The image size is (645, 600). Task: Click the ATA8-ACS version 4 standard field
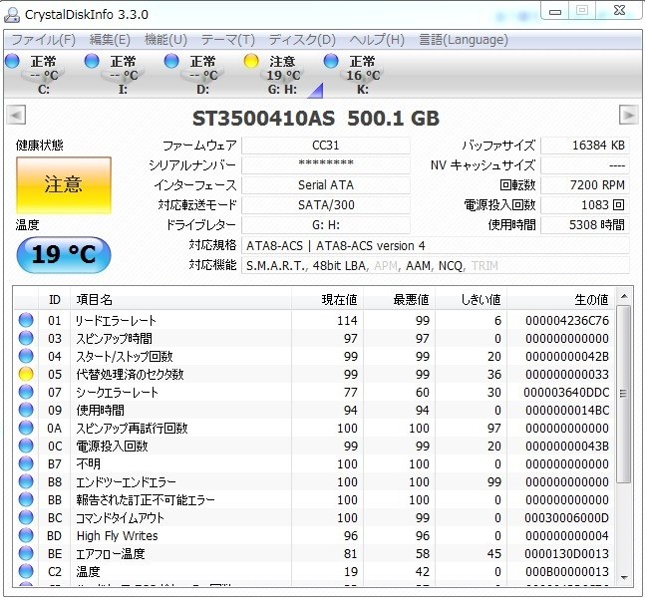click(x=436, y=245)
